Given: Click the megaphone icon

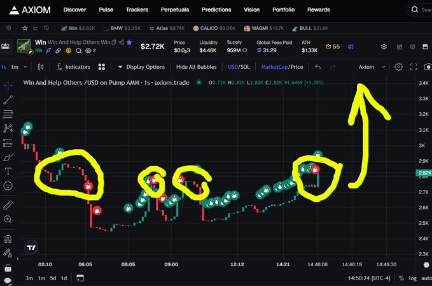Looking at the screenshot, I should coord(351,46).
